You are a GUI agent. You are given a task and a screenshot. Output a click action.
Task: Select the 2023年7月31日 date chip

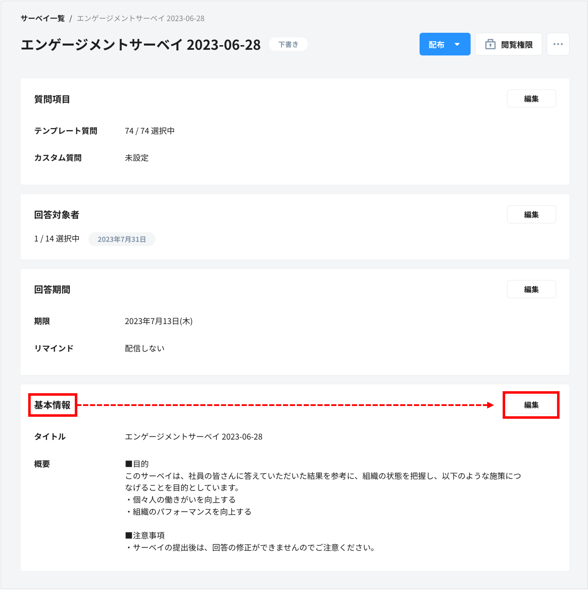click(x=122, y=239)
